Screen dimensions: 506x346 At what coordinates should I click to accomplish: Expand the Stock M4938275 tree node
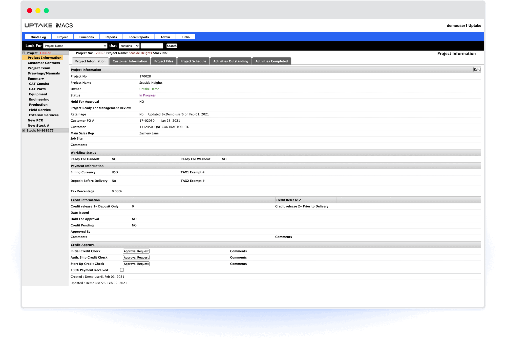pos(24,130)
